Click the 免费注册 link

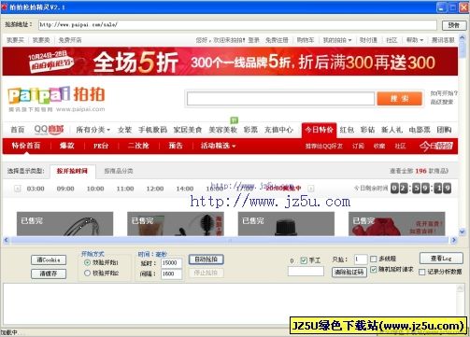coord(277,40)
